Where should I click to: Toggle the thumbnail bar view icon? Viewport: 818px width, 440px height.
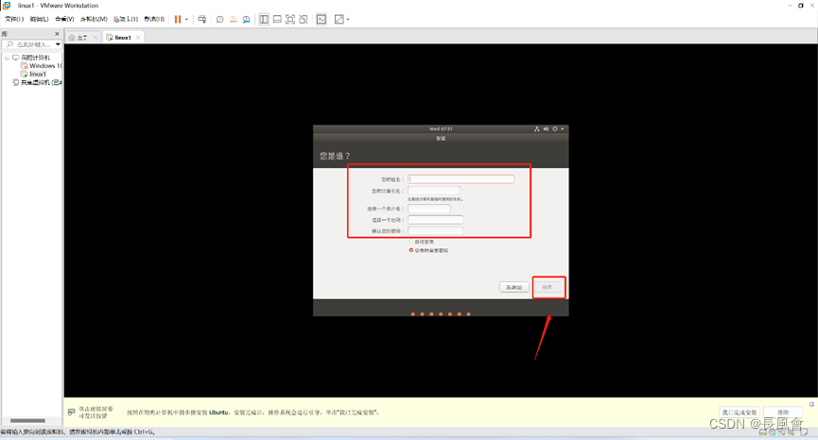(x=277, y=19)
